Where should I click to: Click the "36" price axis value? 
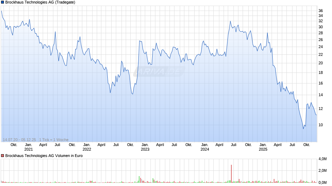321,11
